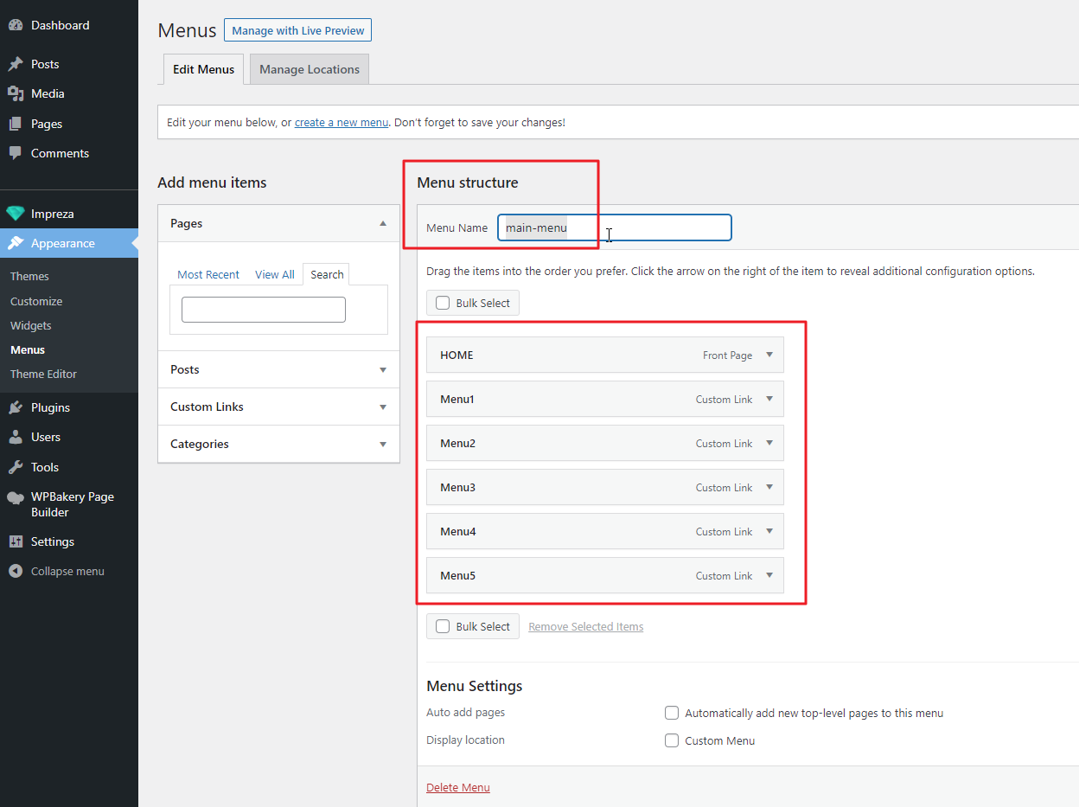
Task: Click the Plugins plug icon
Action: click(x=16, y=407)
